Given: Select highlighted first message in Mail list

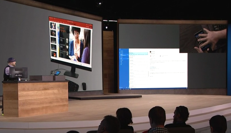Looking at the screenshot, I should [139, 54].
